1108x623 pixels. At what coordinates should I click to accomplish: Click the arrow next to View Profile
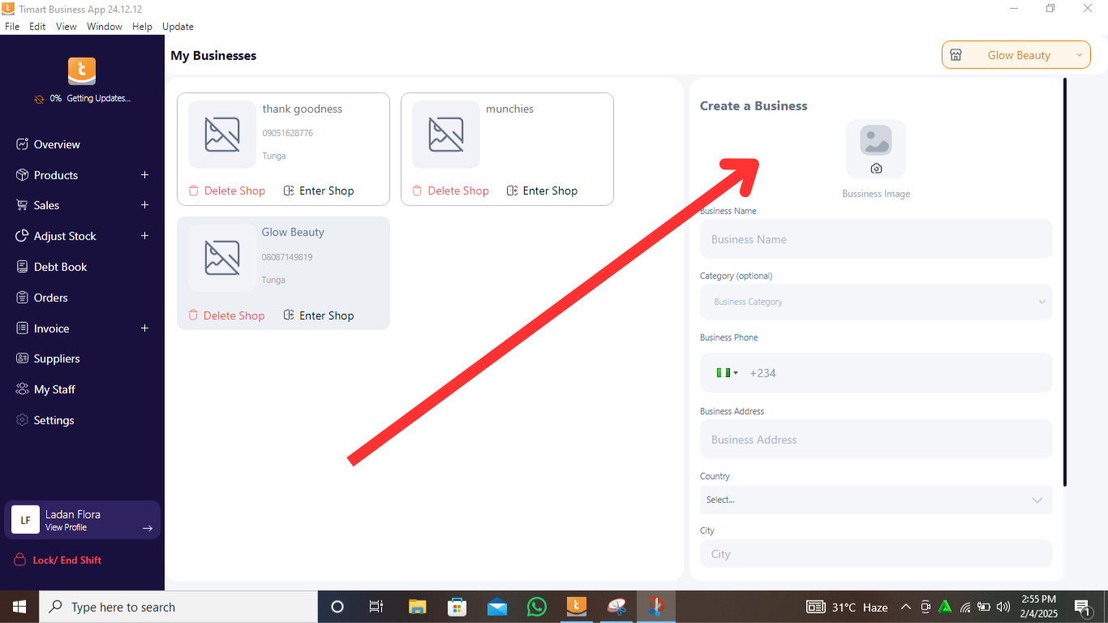pos(148,528)
